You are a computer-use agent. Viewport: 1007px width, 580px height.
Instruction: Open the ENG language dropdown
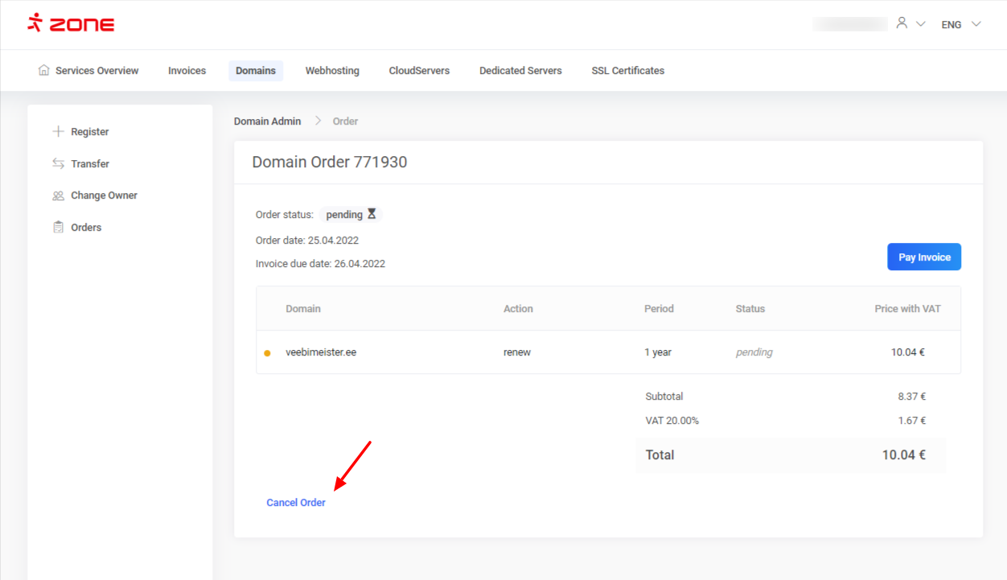[x=961, y=24]
